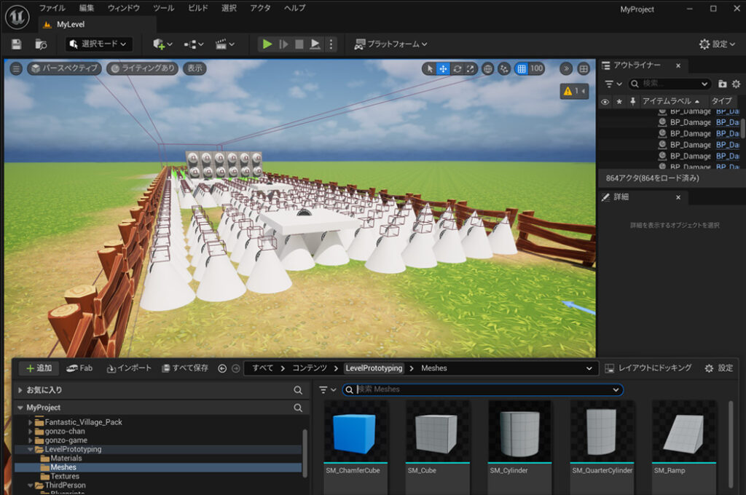This screenshot has width=746, height=495.
Task: Click the browse content icon beside save
Action: 42,44
